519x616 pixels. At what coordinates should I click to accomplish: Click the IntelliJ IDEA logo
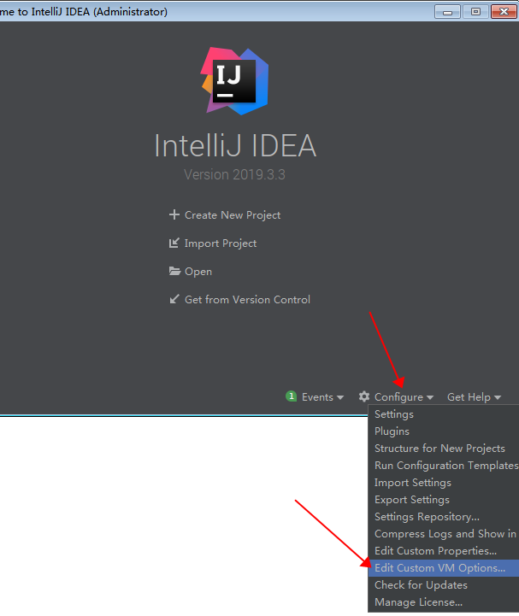[x=234, y=81]
